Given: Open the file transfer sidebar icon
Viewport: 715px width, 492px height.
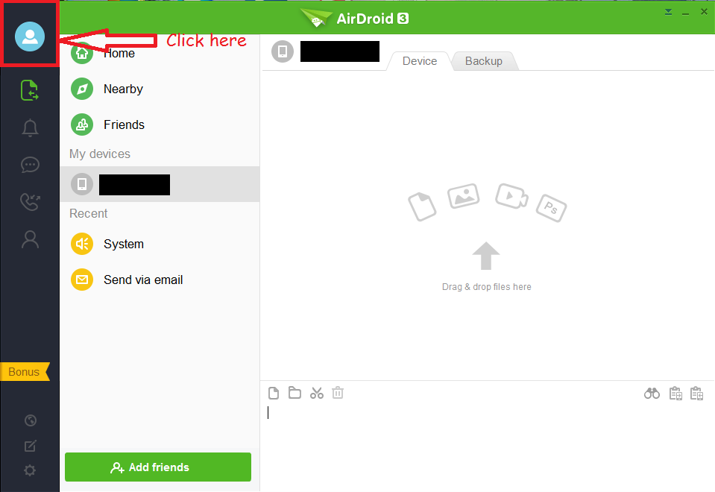Looking at the screenshot, I should (30, 90).
